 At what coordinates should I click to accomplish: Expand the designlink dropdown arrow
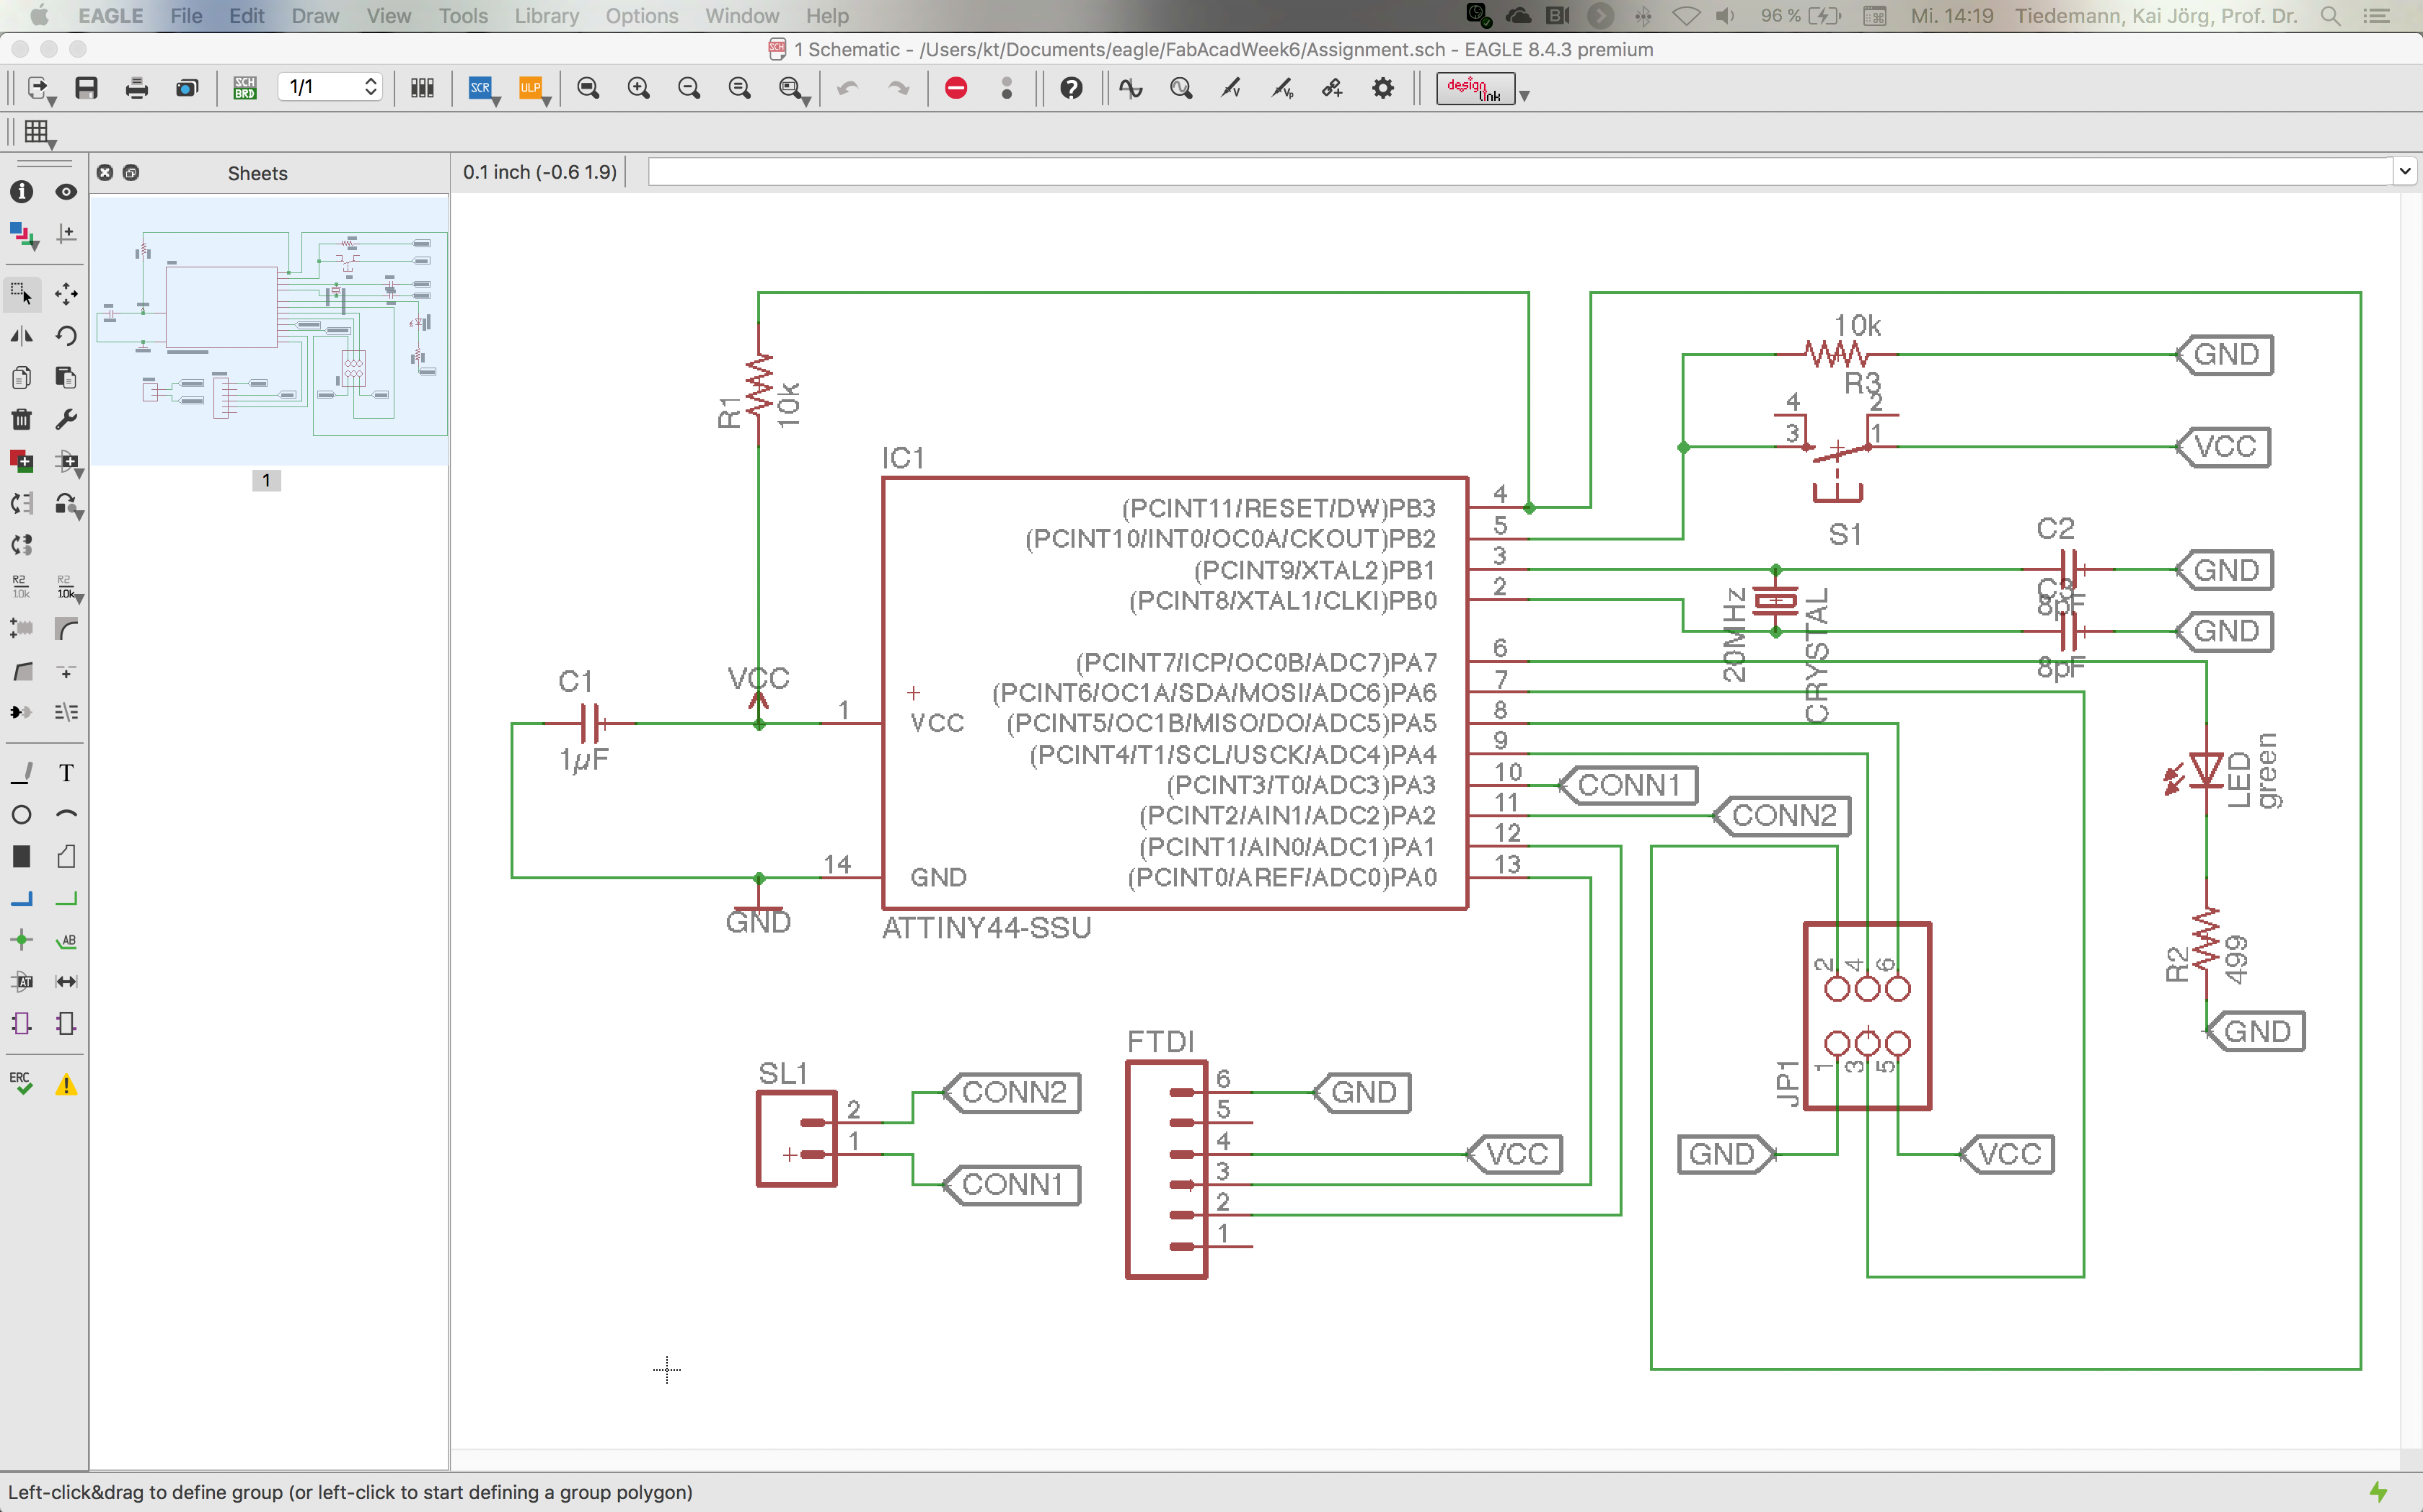pyautogui.click(x=1524, y=96)
